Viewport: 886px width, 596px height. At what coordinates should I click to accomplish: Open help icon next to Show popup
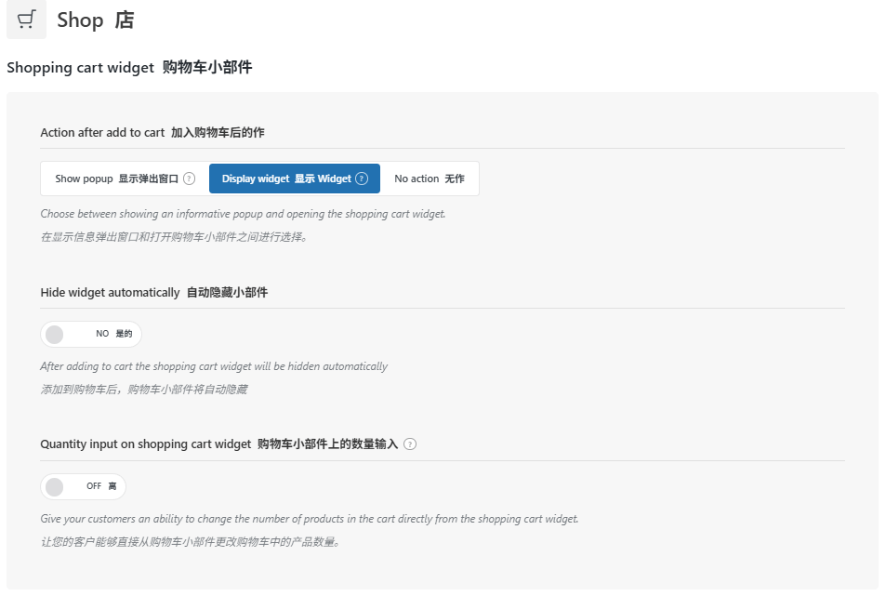click(x=190, y=179)
